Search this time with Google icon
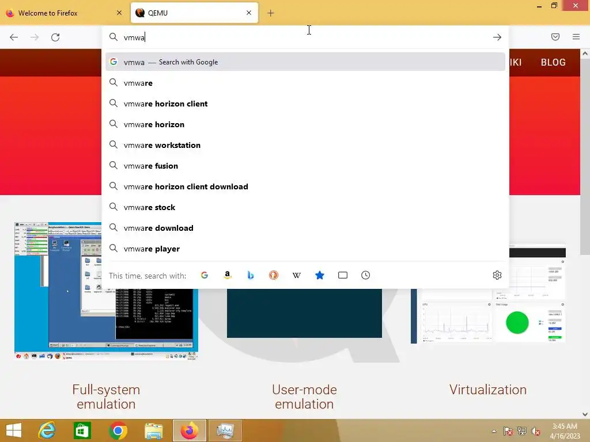590x442 pixels. tap(205, 275)
